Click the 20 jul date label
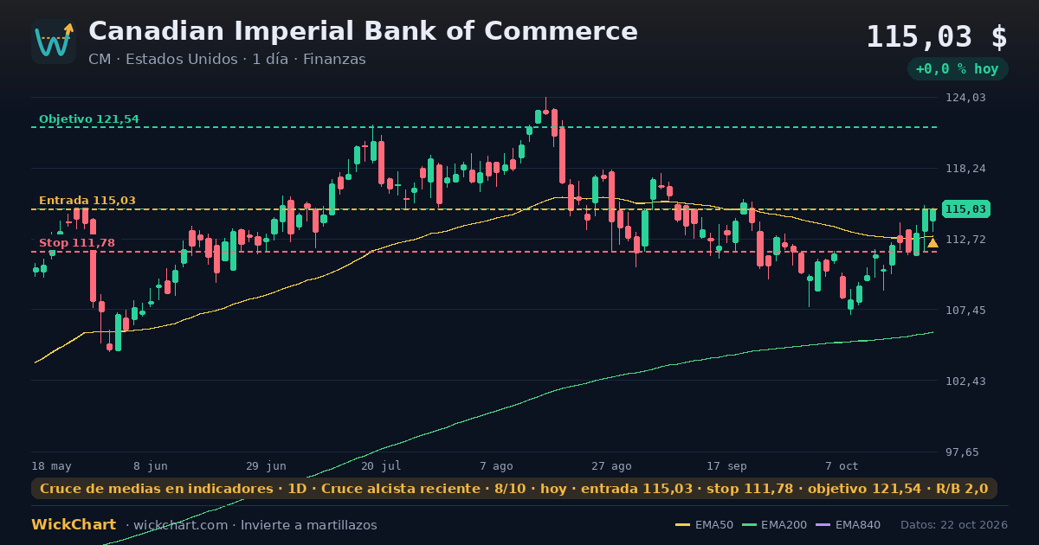 [381, 466]
